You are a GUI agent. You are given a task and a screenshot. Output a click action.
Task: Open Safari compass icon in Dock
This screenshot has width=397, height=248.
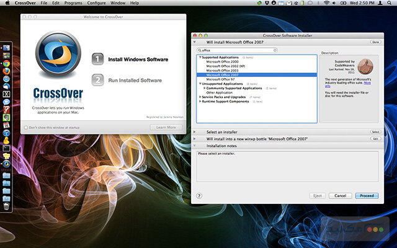pyautogui.click(x=6, y=79)
